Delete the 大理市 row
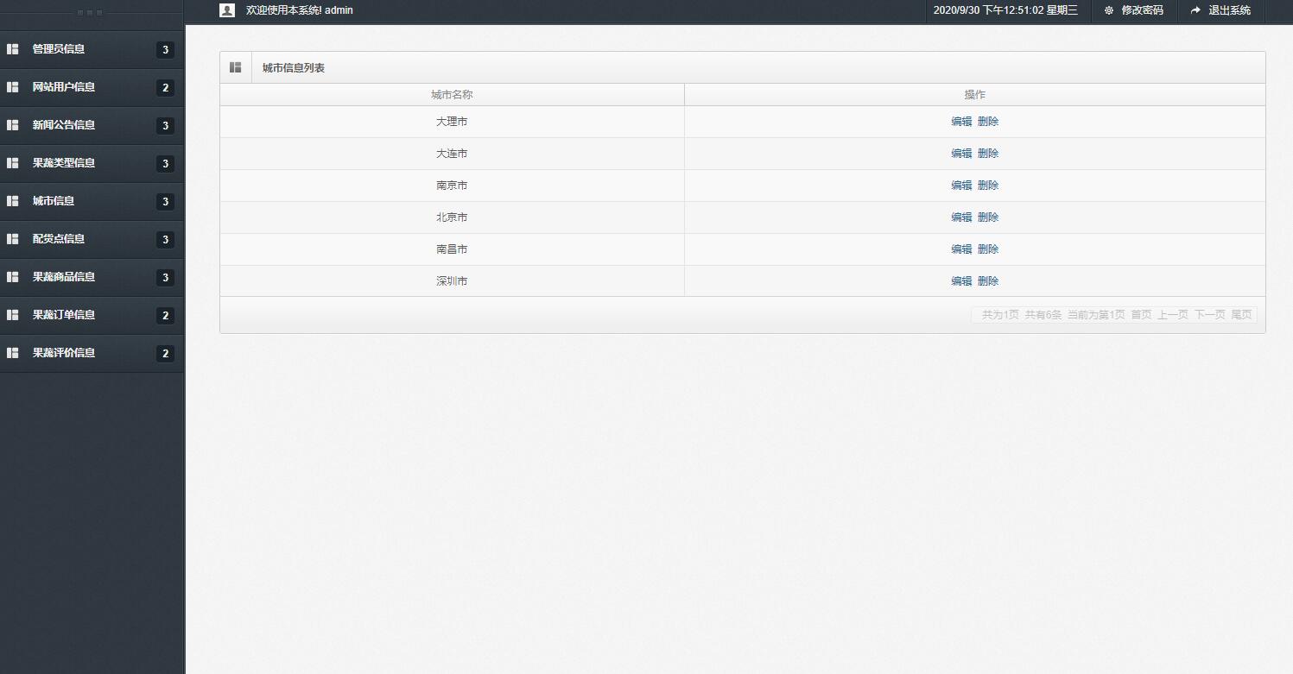Screen dimensions: 1293x674 click(x=988, y=122)
